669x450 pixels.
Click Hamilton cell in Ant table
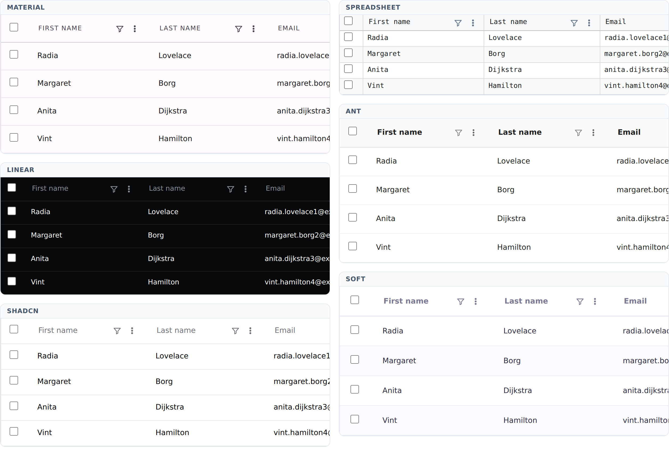[x=514, y=247]
